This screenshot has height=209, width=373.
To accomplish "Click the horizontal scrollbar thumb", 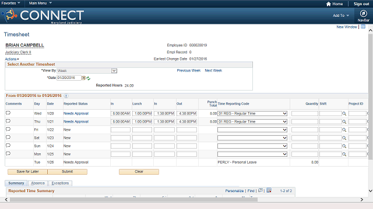I will [133, 200].
